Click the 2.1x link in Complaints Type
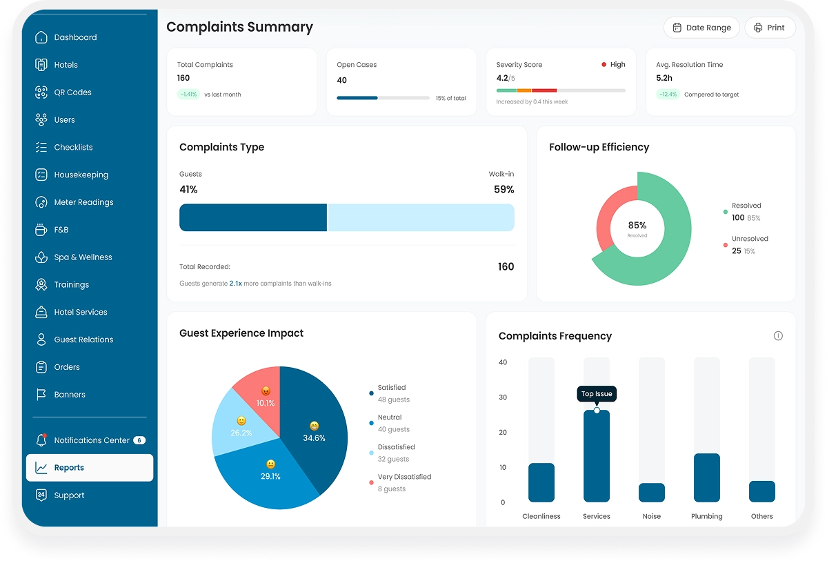Image resolution: width=827 pixels, height=561 pixels. (235, 284)
